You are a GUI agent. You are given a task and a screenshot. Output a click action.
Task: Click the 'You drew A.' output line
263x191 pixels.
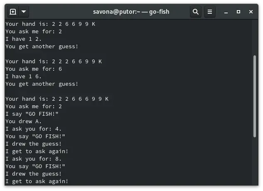23,121
